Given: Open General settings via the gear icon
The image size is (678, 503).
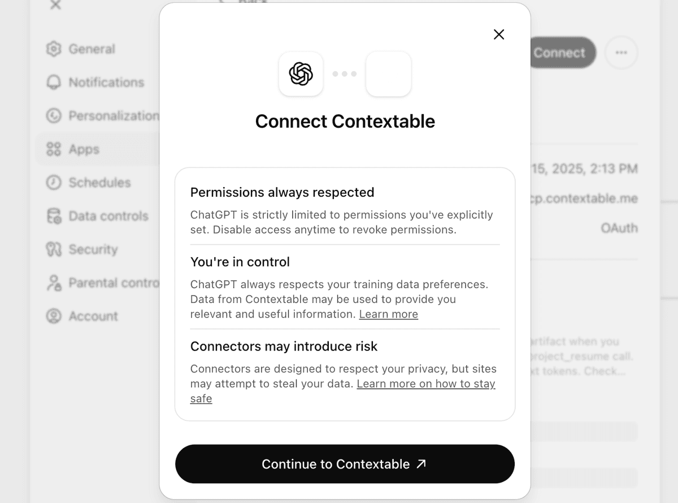Looking at the screenshot, I should tap(53, 49).
